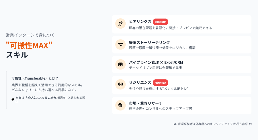
Task: Click the italic quote about キャリアチェンジ
Action: point(213,124)
